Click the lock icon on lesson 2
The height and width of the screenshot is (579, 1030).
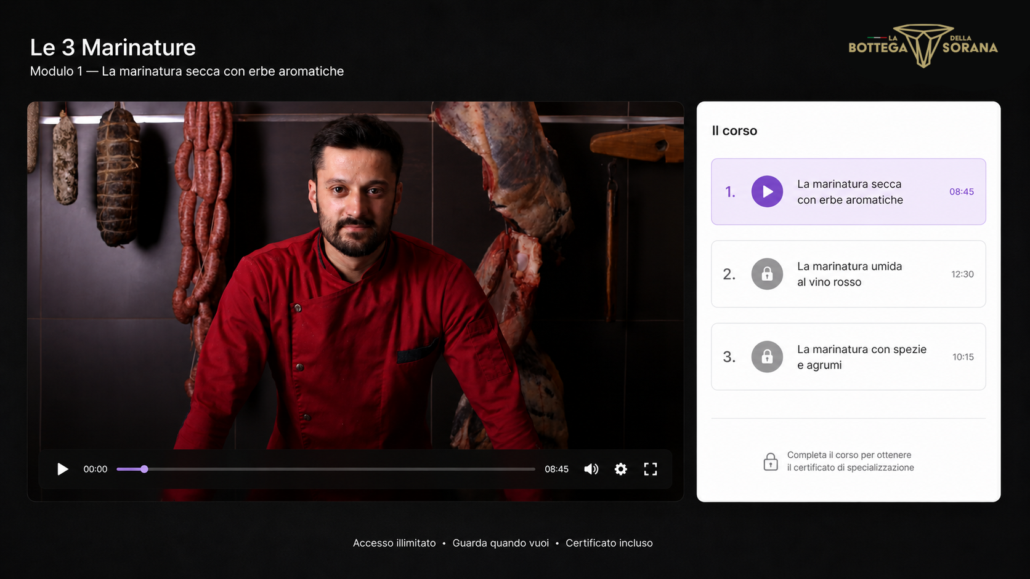point(767,274)
